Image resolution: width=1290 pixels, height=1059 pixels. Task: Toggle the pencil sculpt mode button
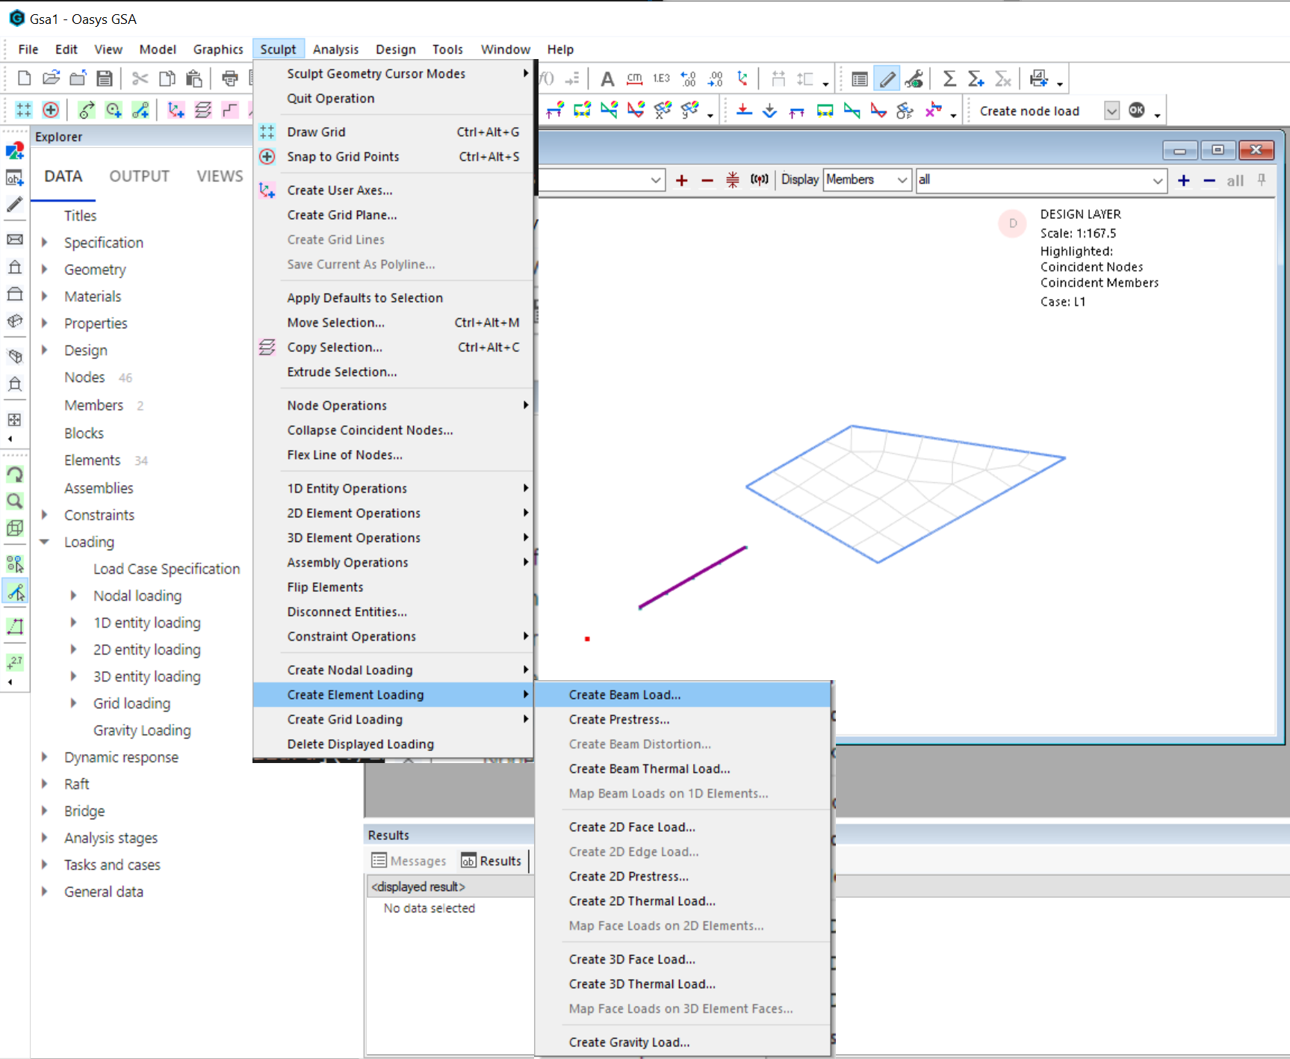click(x=887, y=78)
